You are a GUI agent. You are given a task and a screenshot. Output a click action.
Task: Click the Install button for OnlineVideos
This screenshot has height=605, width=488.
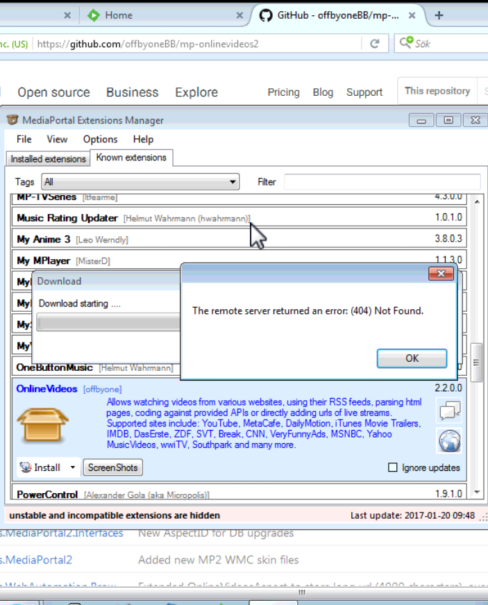[x=42, y=467]
